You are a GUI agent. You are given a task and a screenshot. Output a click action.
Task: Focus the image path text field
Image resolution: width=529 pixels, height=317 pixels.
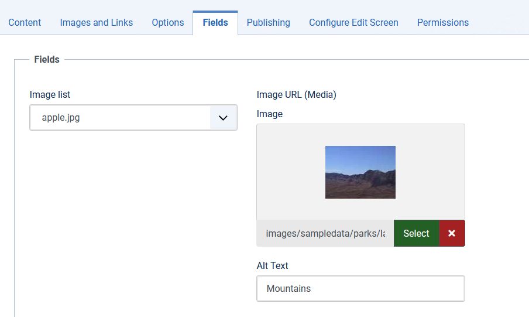tap(325, 233)
